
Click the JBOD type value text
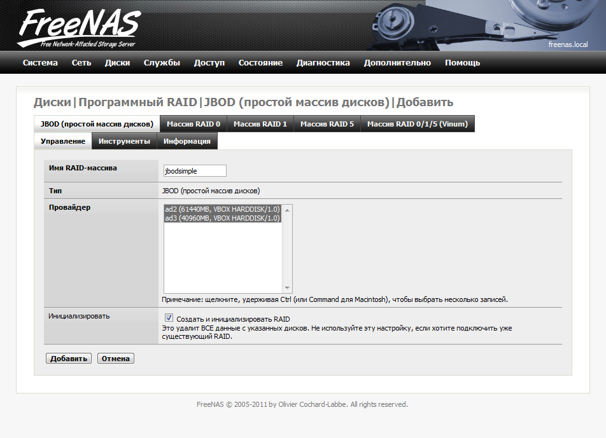[211, 191]
